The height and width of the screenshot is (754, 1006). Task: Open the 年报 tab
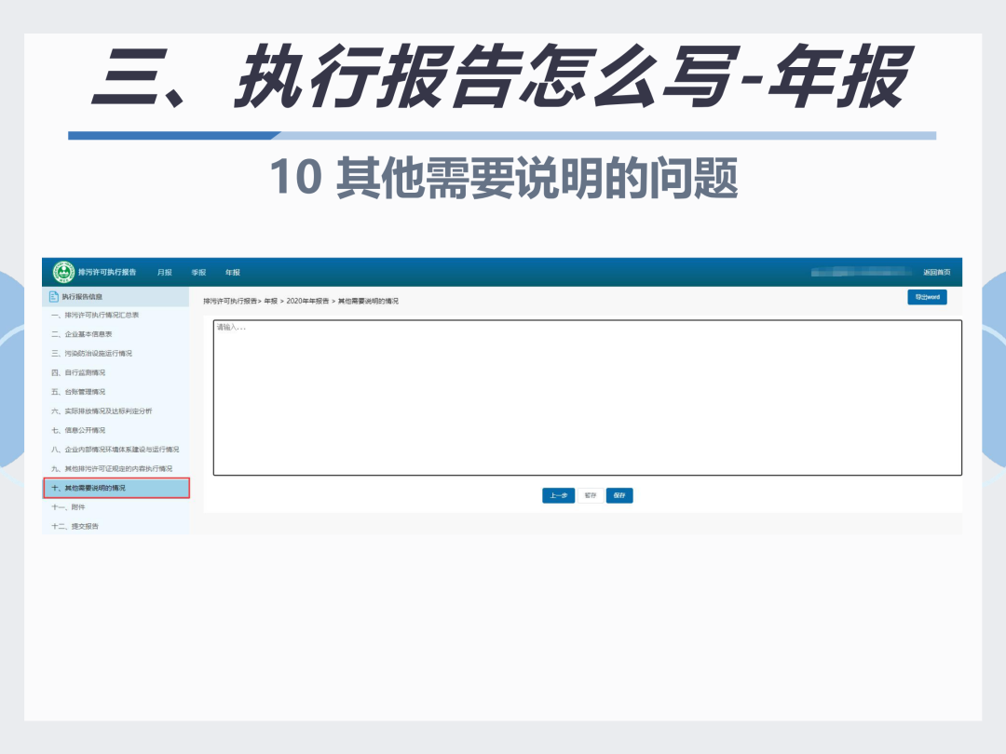[x=233, y=273]
